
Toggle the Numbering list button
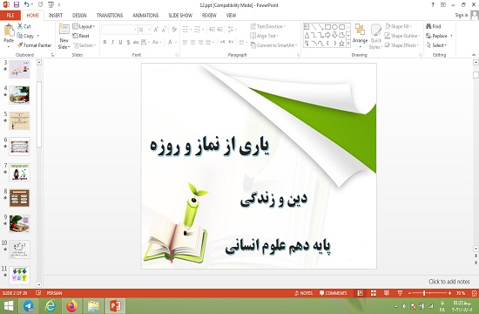click(x=197, y=30)
